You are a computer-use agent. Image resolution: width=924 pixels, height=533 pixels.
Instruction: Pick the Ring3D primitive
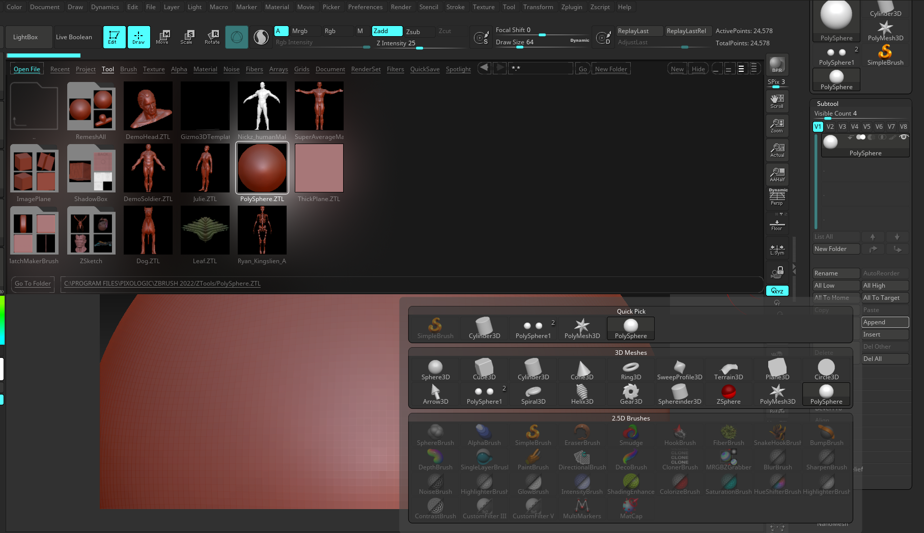pos(631,370)
